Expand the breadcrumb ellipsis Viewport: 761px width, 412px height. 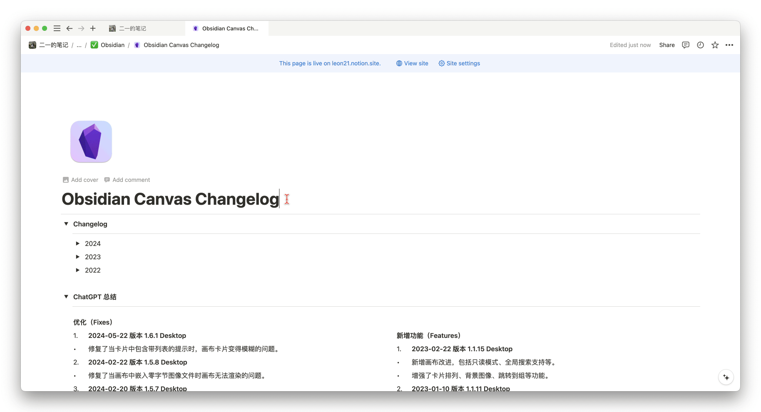[79, 45]
